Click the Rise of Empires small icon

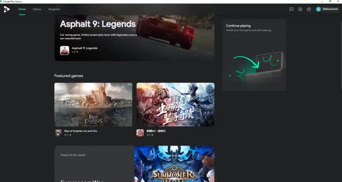click(58, 133)
